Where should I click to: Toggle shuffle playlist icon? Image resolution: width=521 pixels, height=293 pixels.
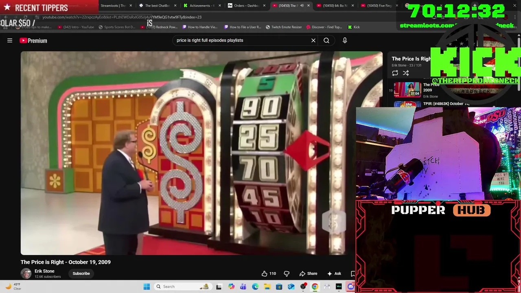click(406, 73)
